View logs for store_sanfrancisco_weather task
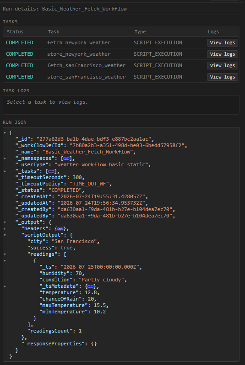Screen dimensions: 245x365 [223, 77]
